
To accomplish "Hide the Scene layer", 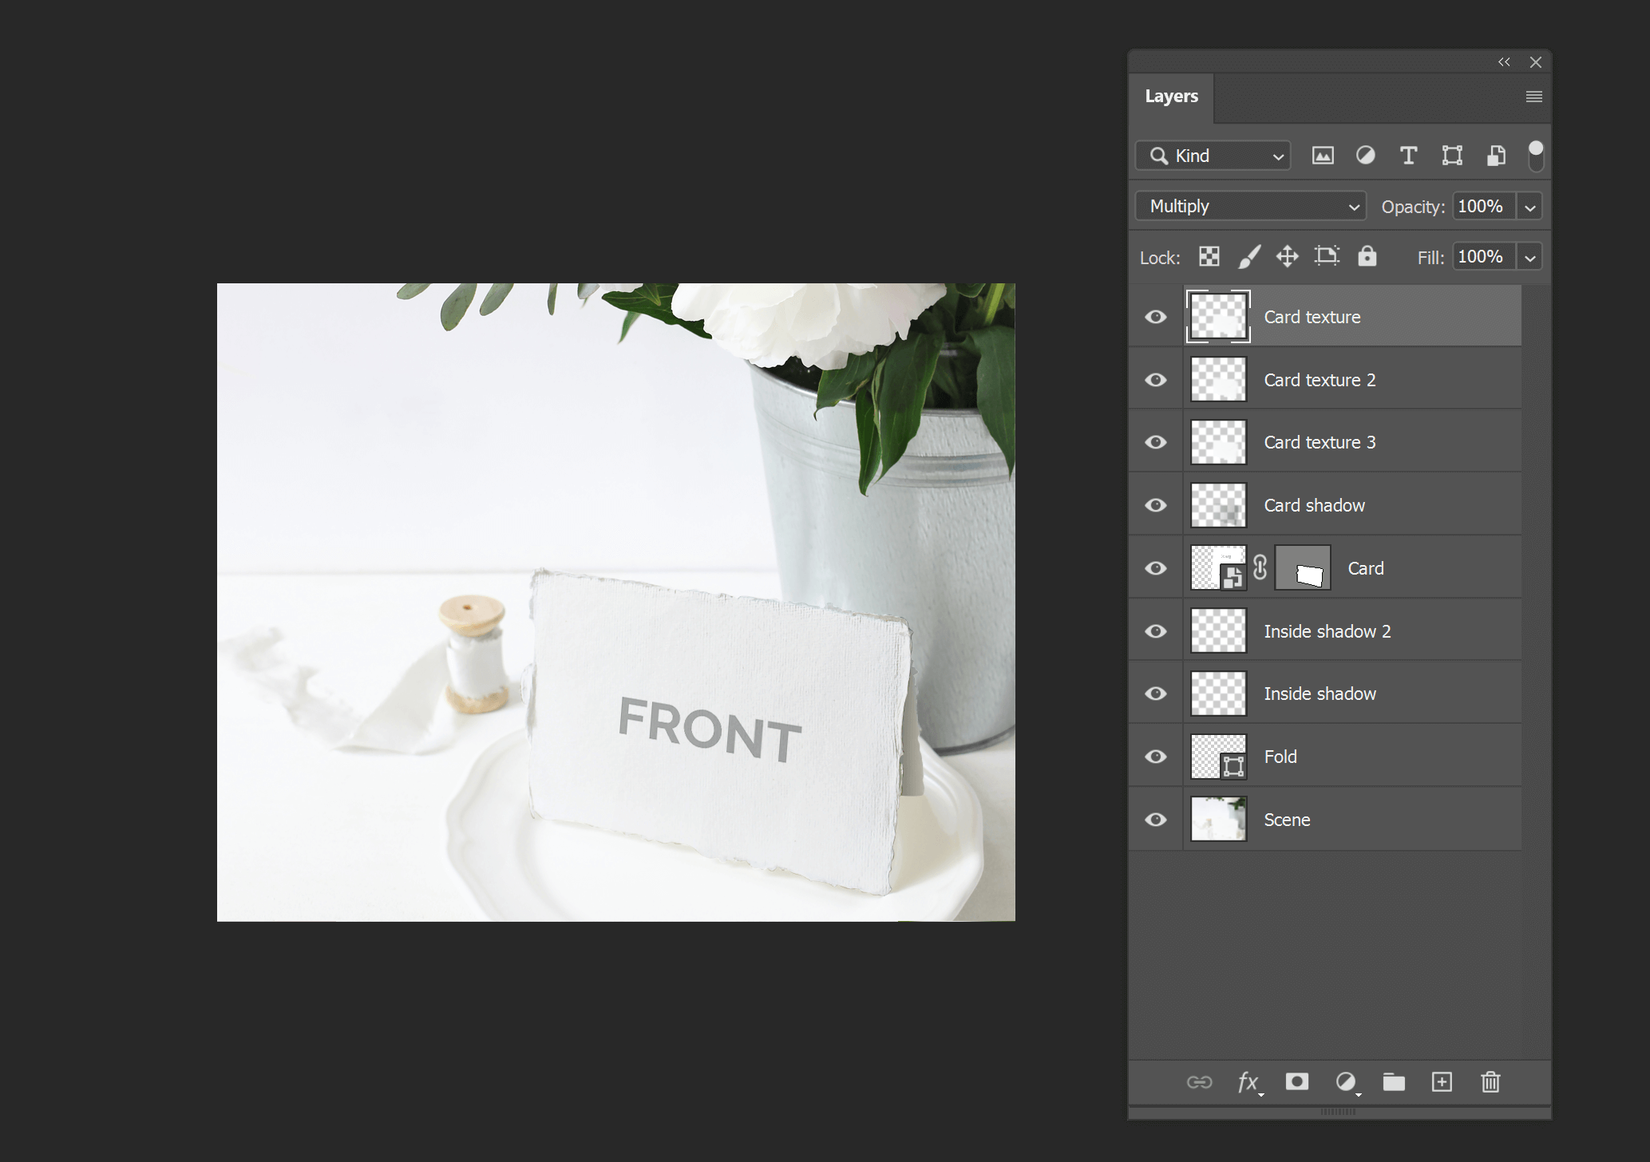I will (x=1155, y=819).
